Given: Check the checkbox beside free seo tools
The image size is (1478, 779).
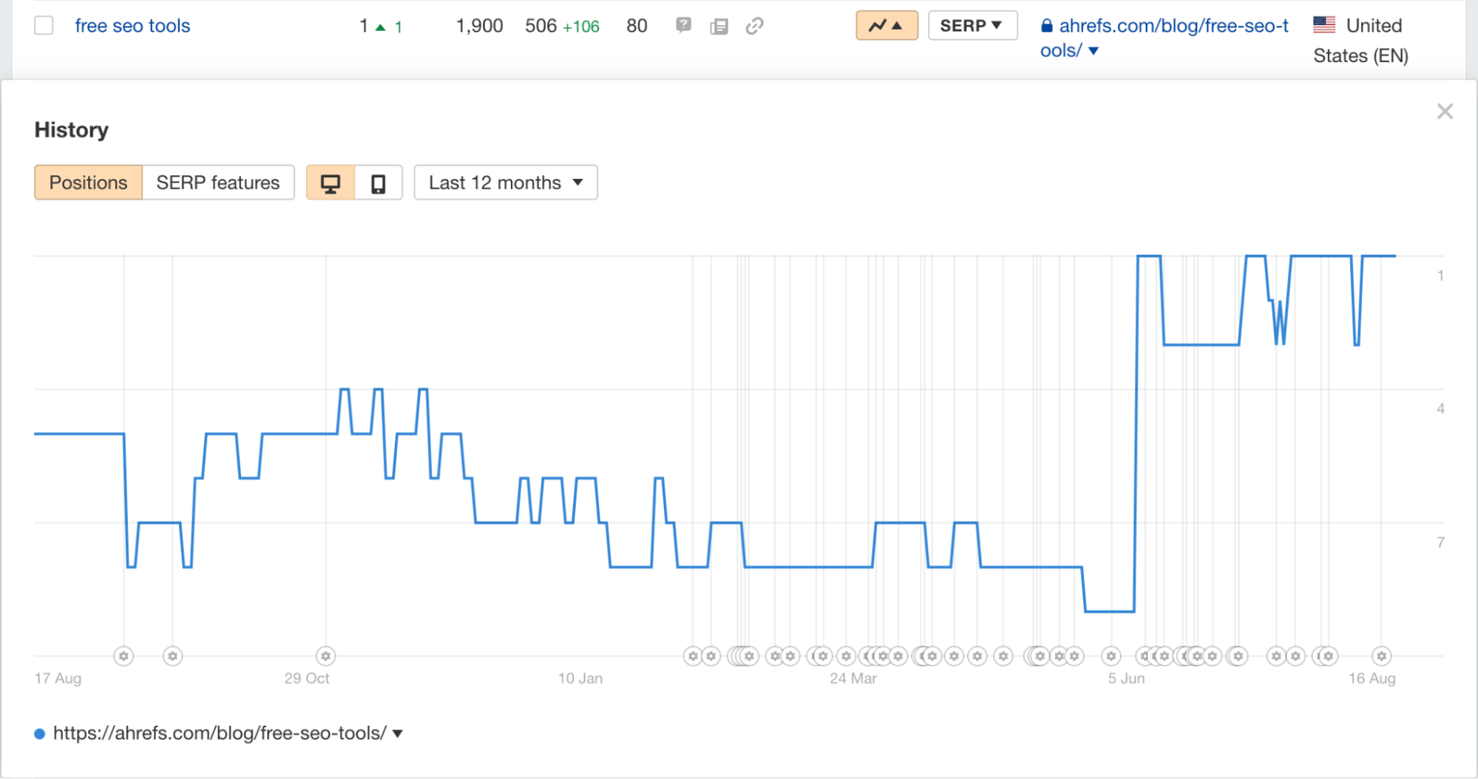Looking at the screenshot, I should coord(44,25).
